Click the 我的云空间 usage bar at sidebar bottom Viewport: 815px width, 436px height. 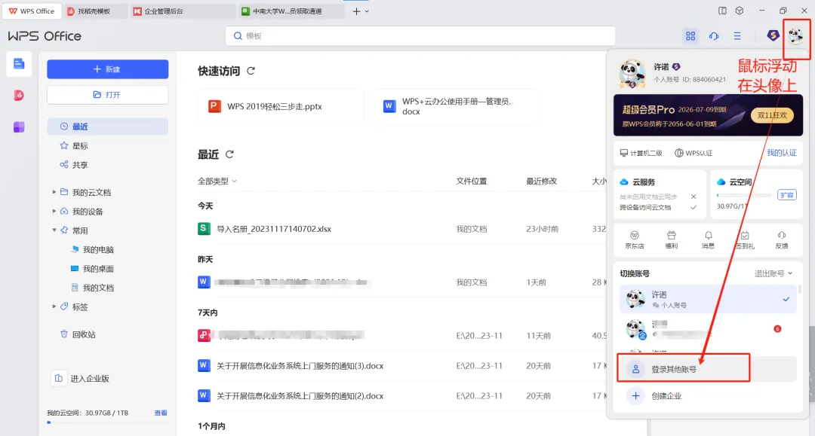click(x=108, y=422)
